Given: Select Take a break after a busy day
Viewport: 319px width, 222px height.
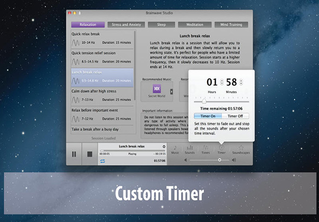Looking at the screenshot, I should 102,130.
